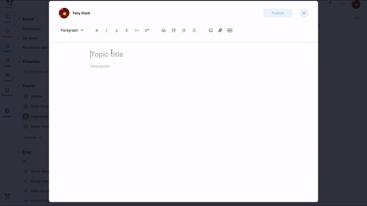The height and width of the screenshot is (206, 367).
Task: Click the Description field
Action: tap(100, 66)
